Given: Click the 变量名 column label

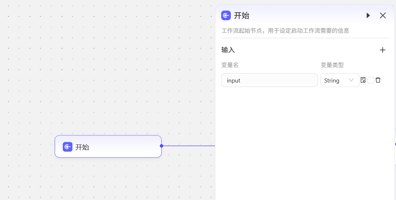Looking at the screenshot, I should click(x=230, y=65).
